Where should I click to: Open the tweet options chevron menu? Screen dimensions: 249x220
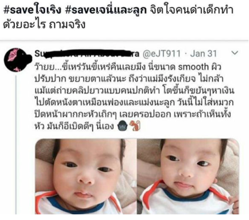click(235, 53)
